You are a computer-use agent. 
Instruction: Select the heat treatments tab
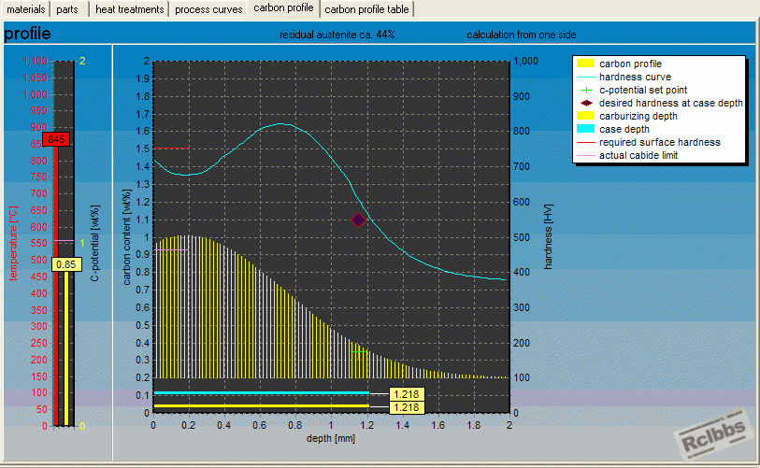pos(129,9)
